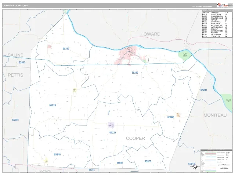Click the BOONVILLE row in the ZIP index
235x176 pixels.
215,22
